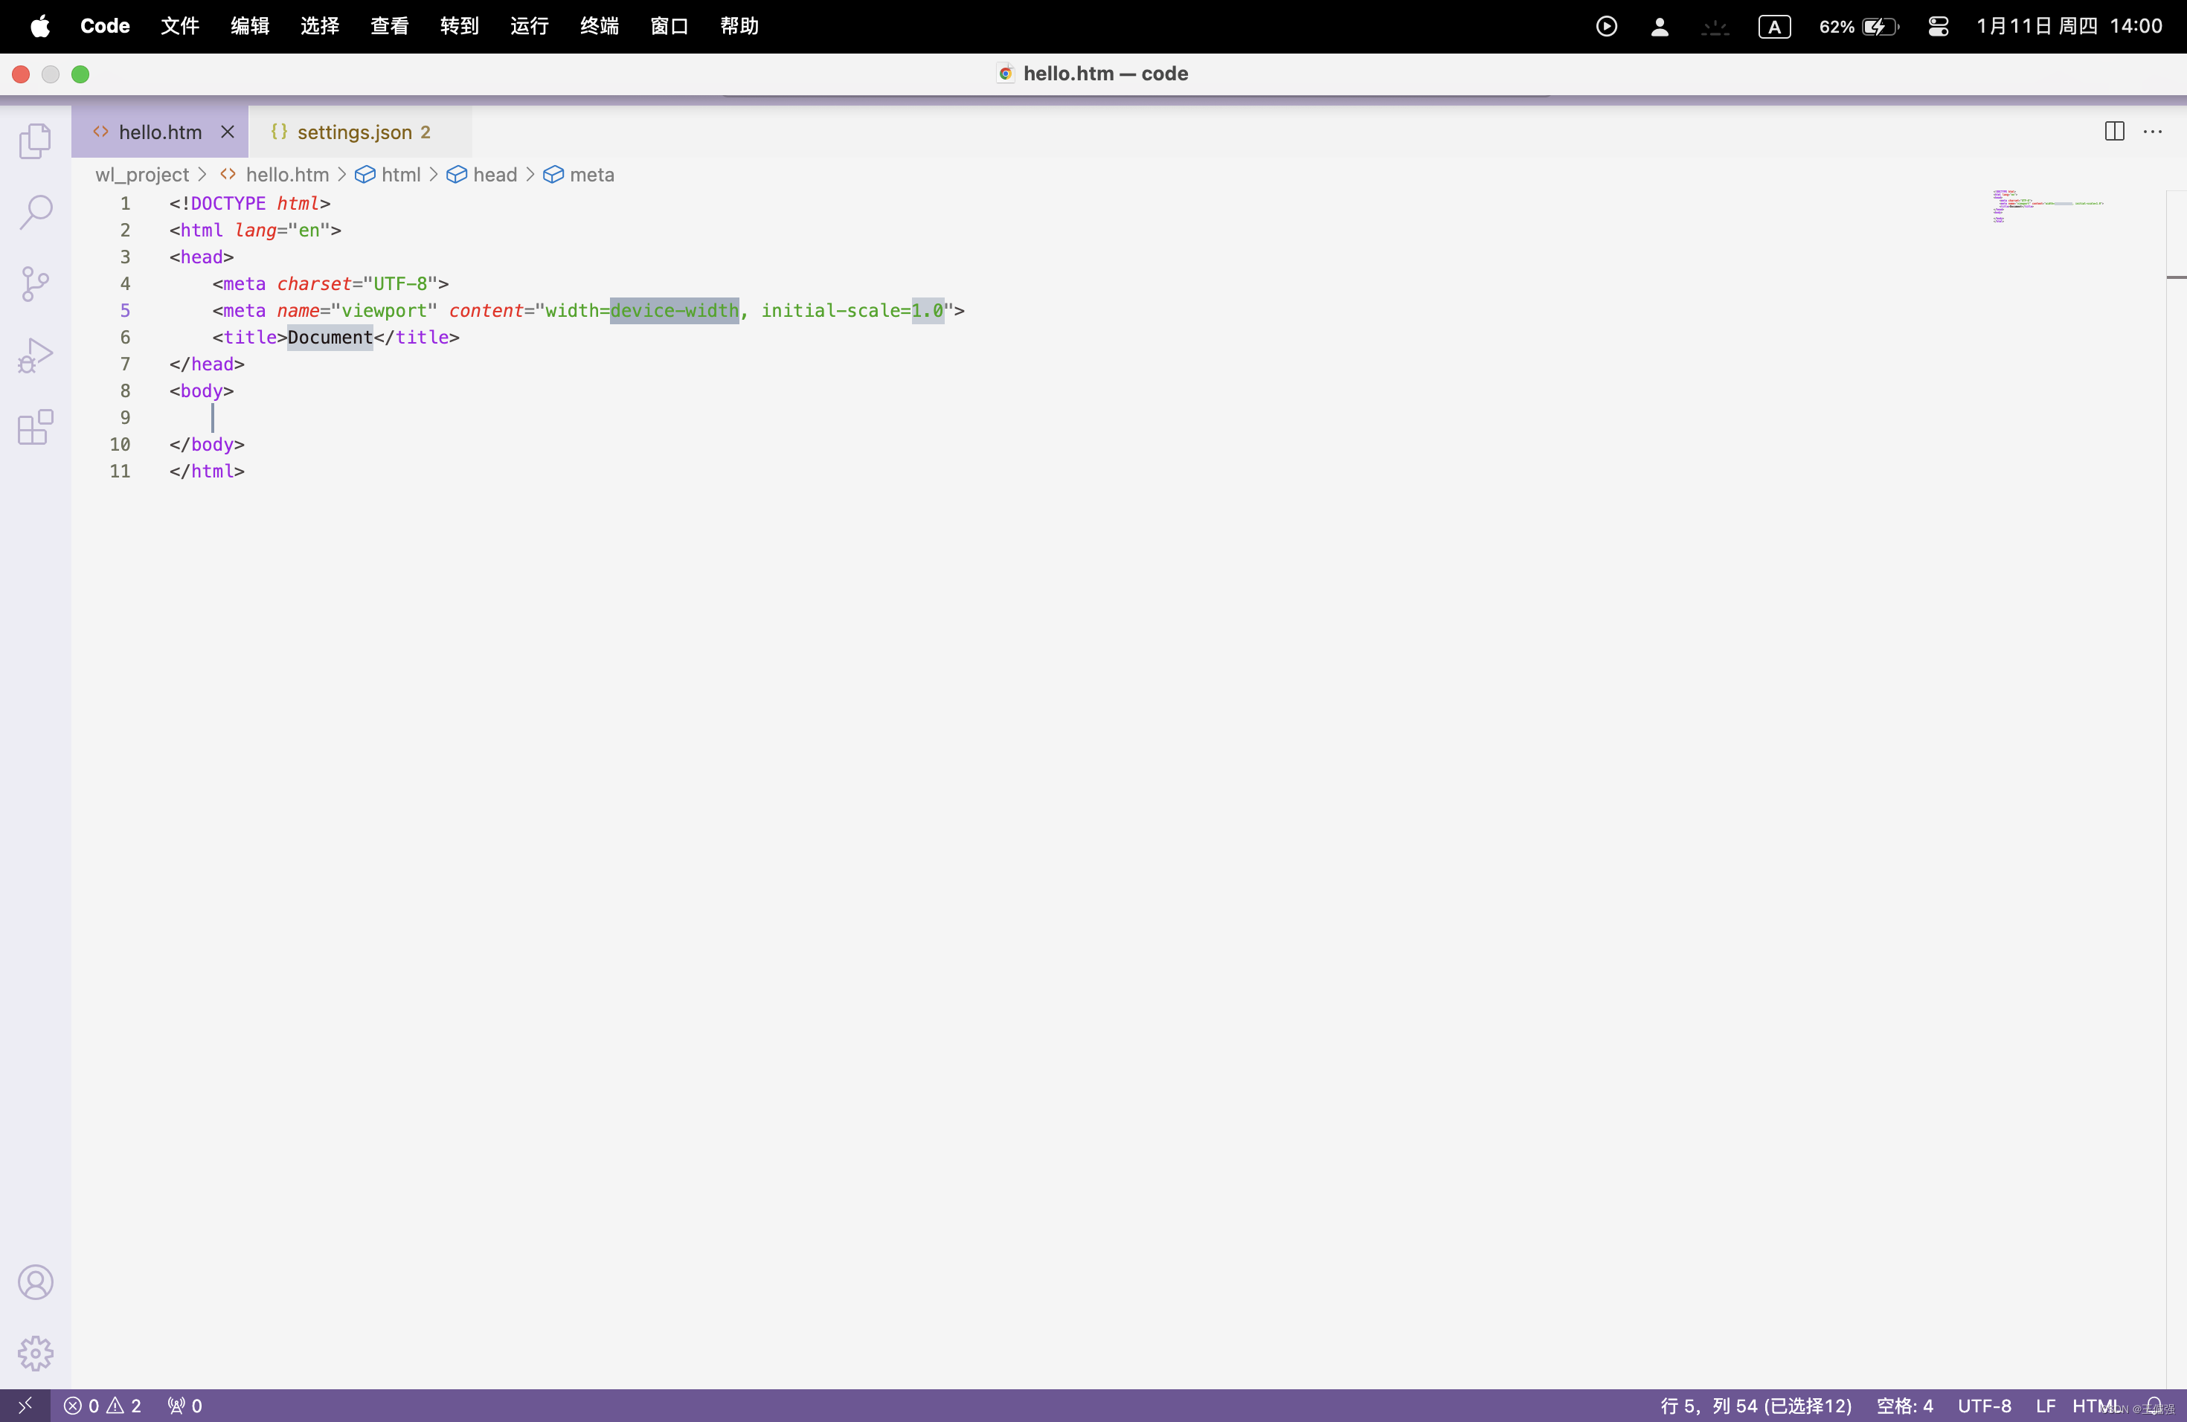Viewport: 2187px width, 1422px height.
Task: Open the Source Control view
Action: pyautogui.click(x=35, y=283)
